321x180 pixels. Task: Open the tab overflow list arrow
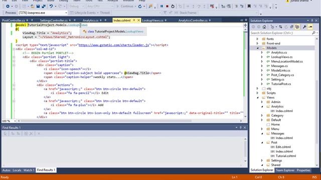pos(246,20)
